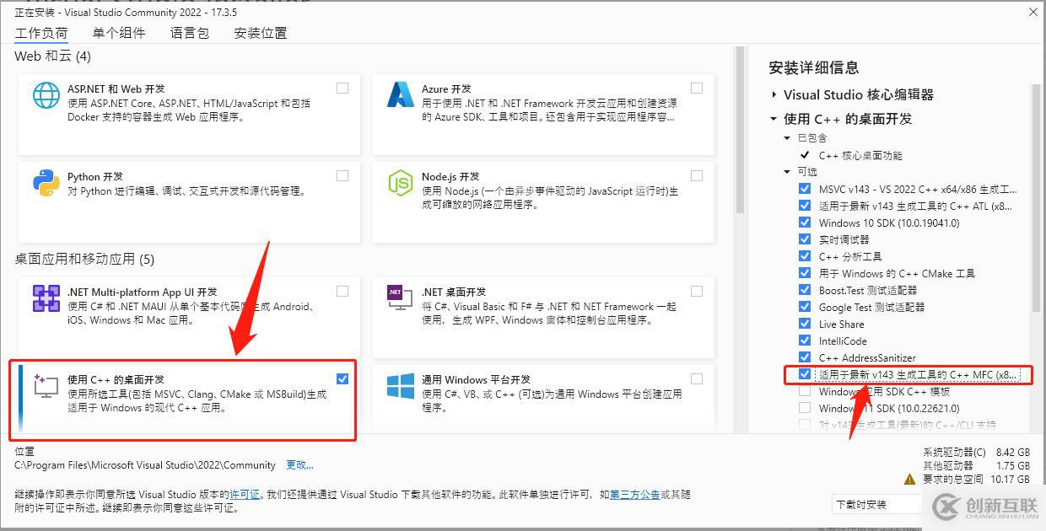Click the 桌面应用和移动应用 (5) section heading

pos(84,259)
